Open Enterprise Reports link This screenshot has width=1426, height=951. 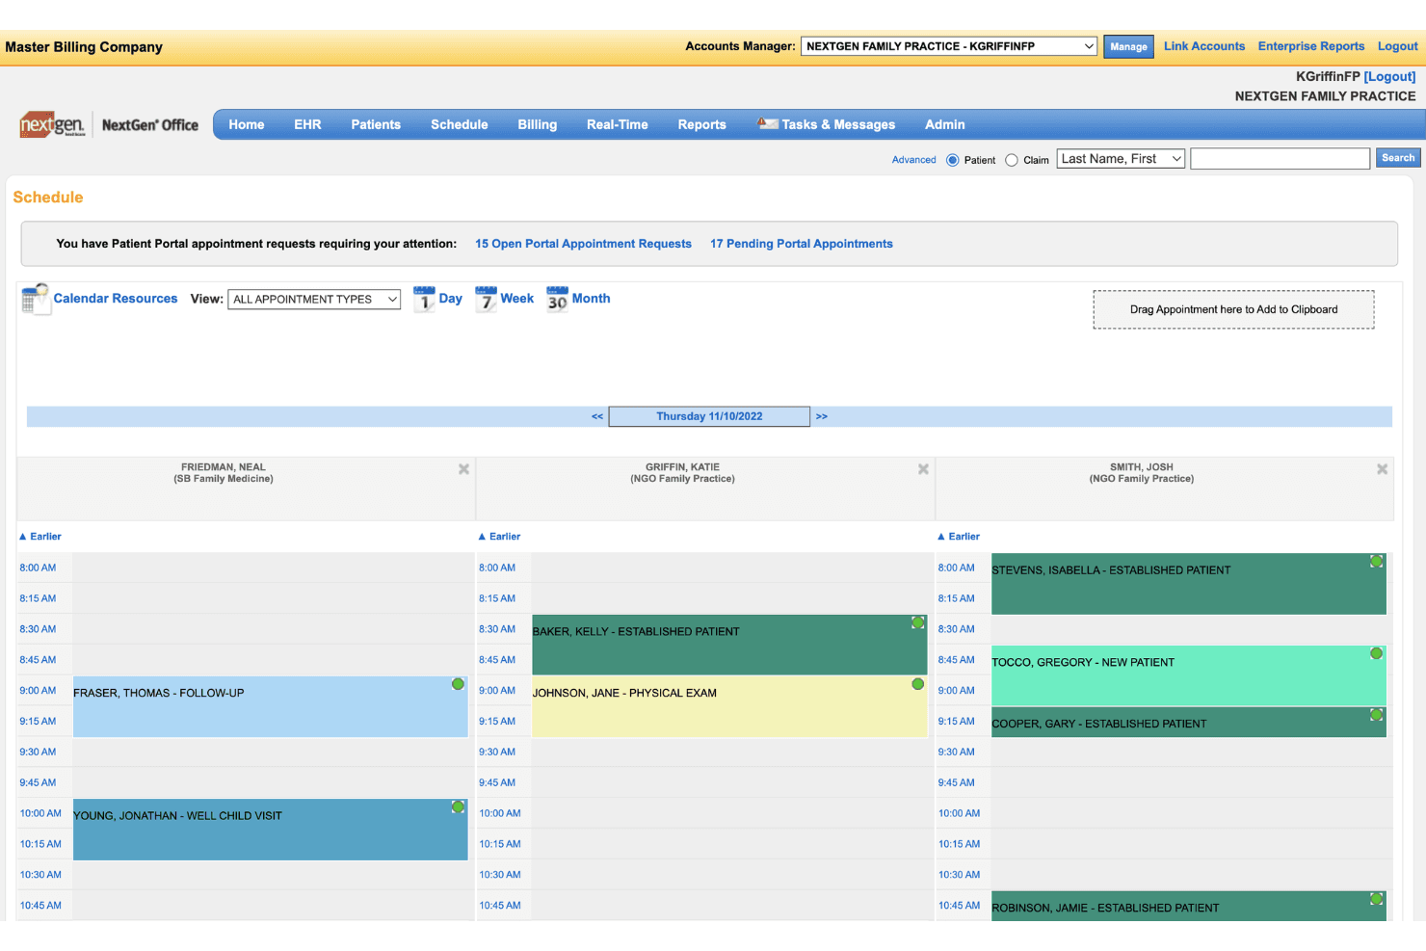(x=1311, y=46)
